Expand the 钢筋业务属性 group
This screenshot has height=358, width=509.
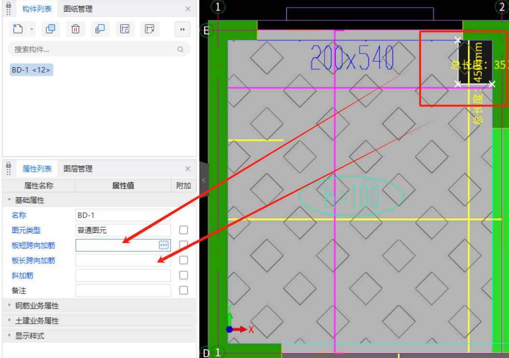coord(9,305)
